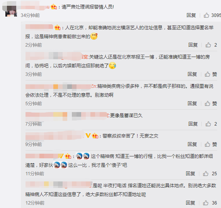The width and height of the screenshot is (221, 208).
Task: Like the 11分钟前 reply with 25 likes
Action: pyautogui.click(x=206, y=174)
